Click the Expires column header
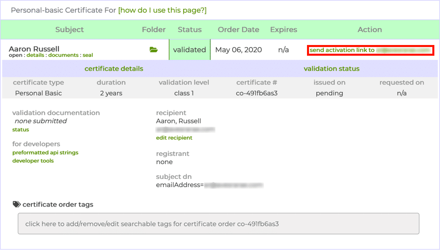440x250 pixels. pos(283,30)
